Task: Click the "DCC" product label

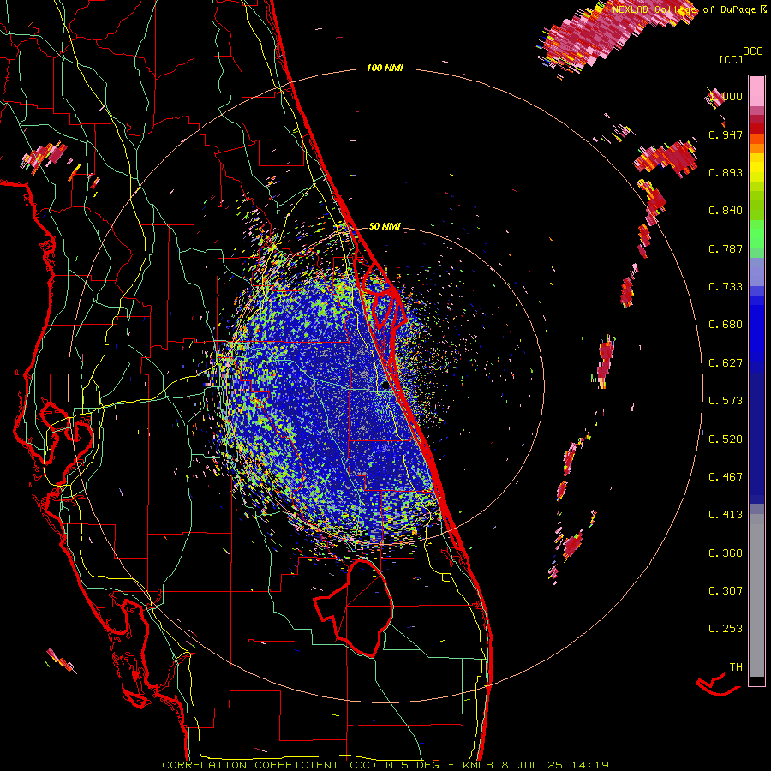Action: pos(753,51)
